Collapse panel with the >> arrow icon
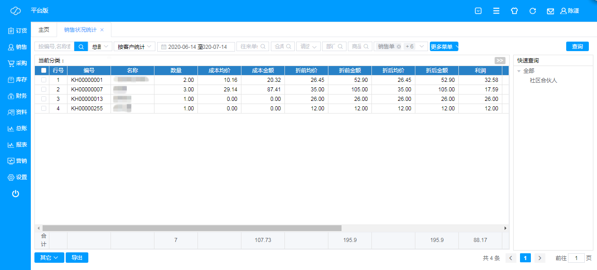This screenshot has width=597, height=270. tap(500, 61)
